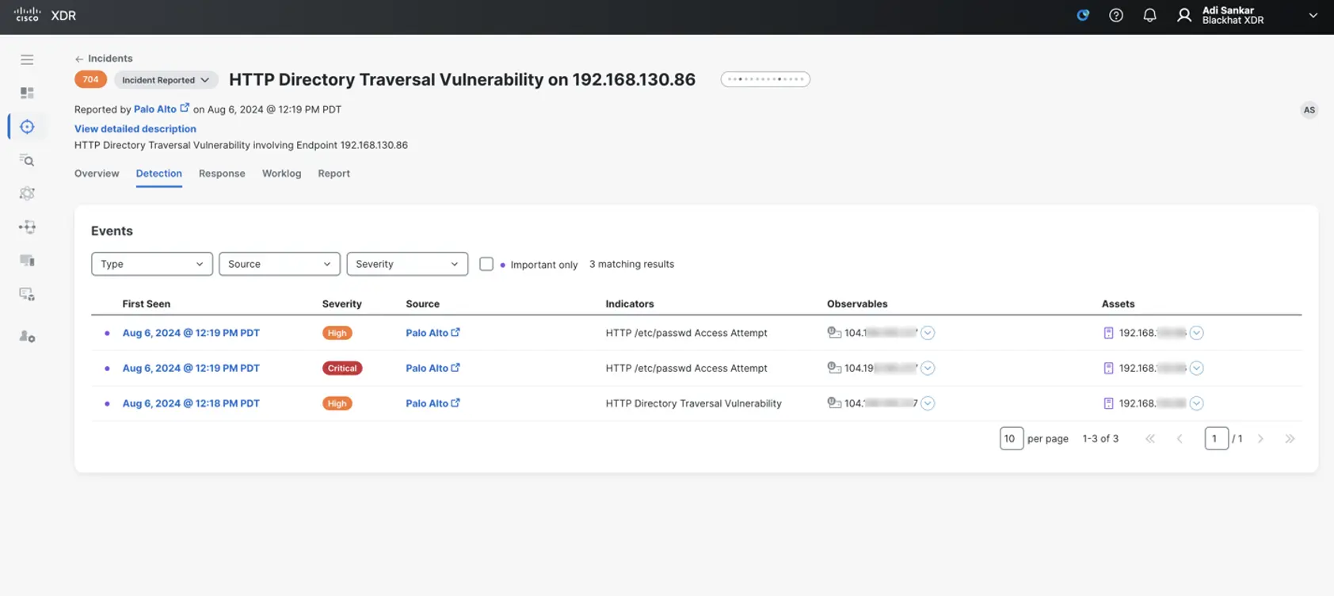Click View detailed description link
This screenshot has height=596, width=1334.
[x=135, y=128]
